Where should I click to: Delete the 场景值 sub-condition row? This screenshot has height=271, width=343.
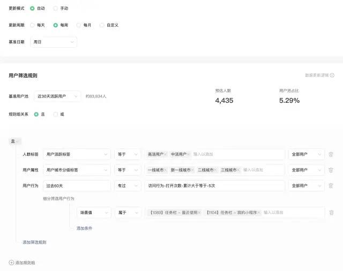click(331, 213)
